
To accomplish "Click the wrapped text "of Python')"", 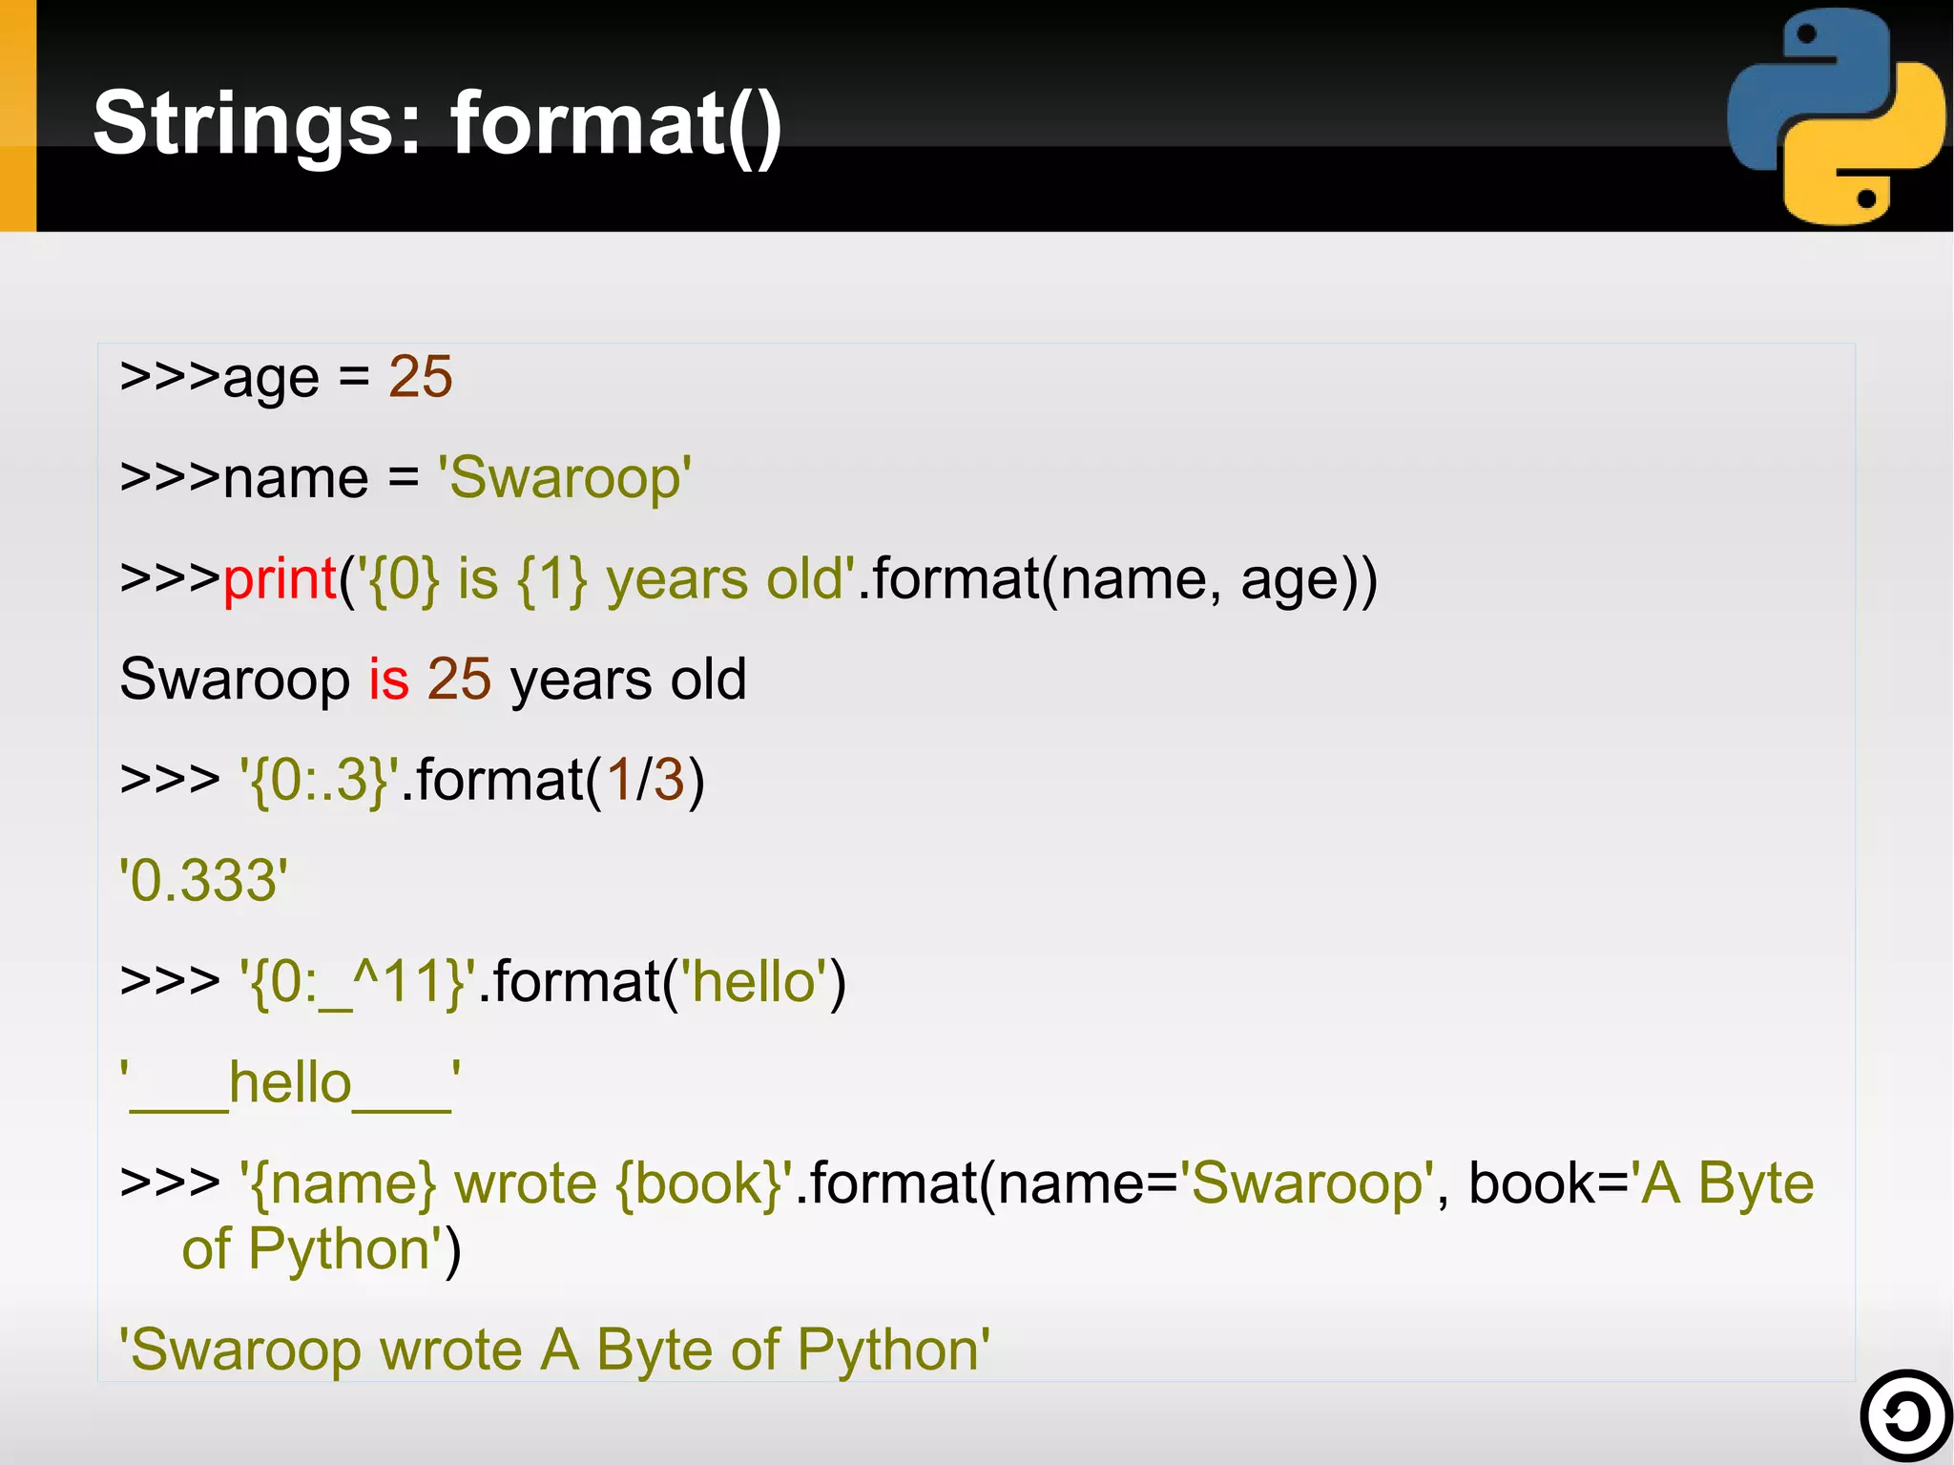I will (322, 1250).
